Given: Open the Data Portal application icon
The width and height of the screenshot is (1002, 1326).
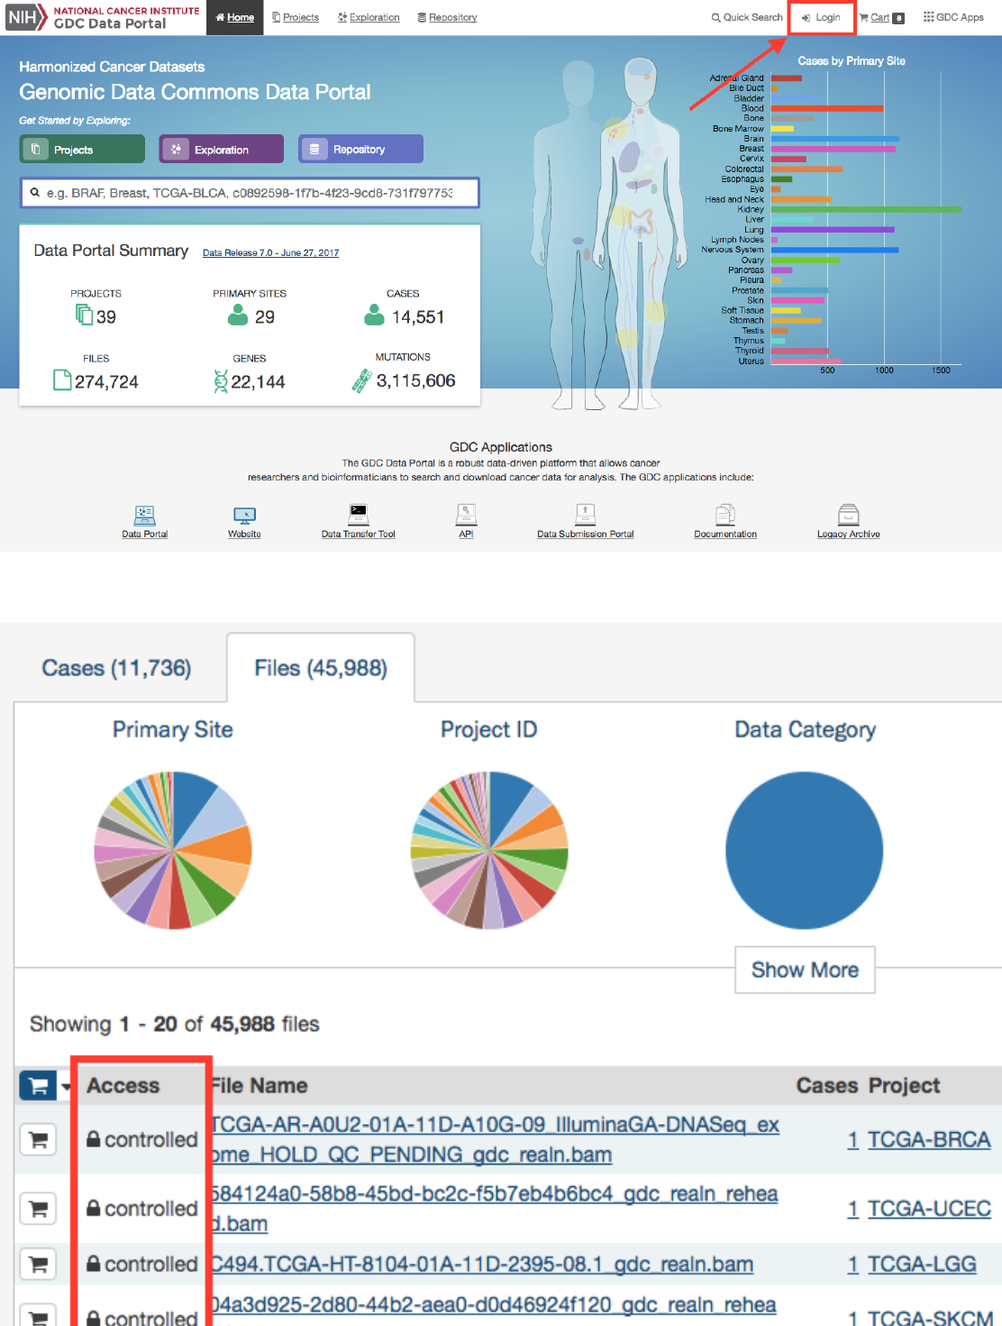Looking at the screenshot, I should [x=144, y=515].
